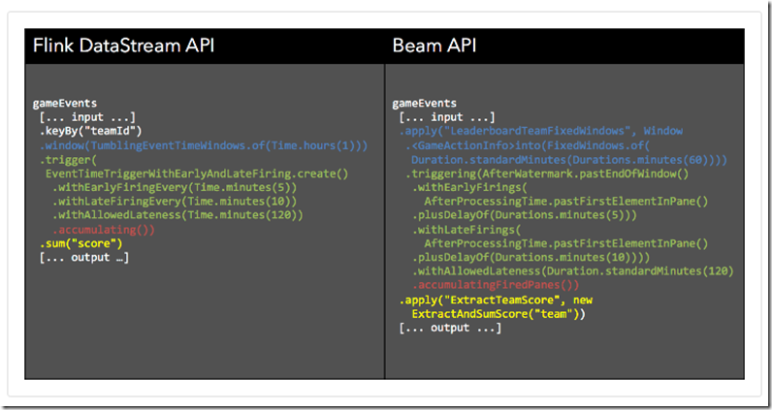Select the .withLateFiringEvery(Time.minutes(10)) line

pos(175,202)
